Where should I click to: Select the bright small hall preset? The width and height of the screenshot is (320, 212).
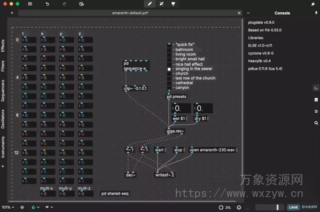point(169,59)
